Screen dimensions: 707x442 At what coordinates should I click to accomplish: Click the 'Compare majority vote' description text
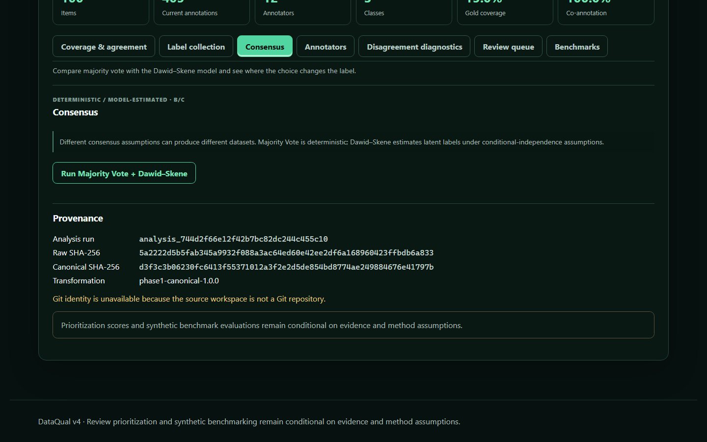204,71
